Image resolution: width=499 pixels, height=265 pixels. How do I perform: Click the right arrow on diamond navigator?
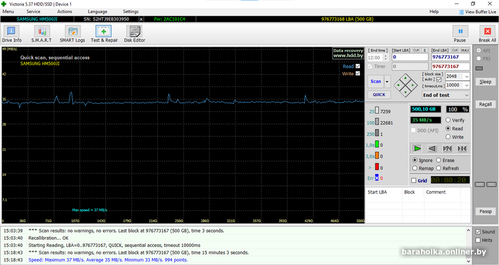(x=413, y=85)
